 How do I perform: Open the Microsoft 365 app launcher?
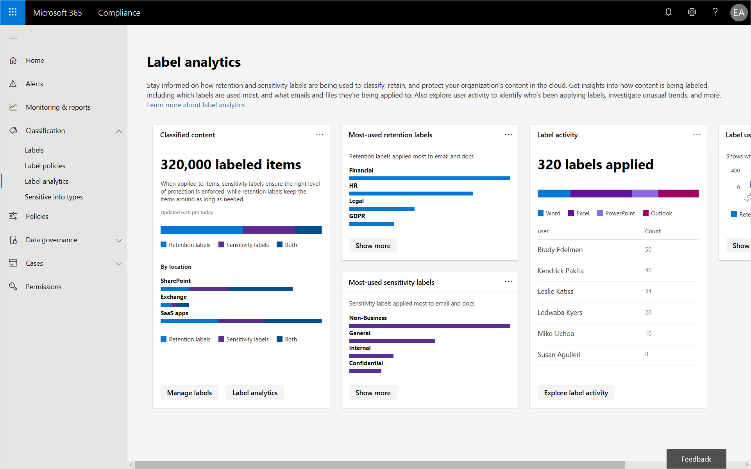point(13,12)
